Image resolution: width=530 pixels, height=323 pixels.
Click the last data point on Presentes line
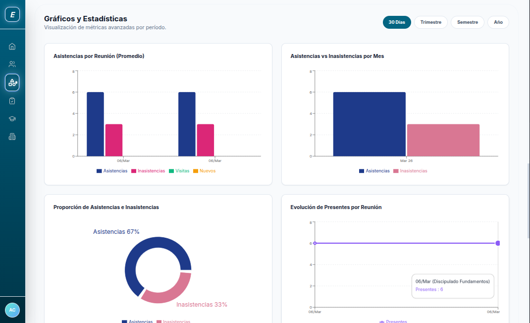(498, 243)
